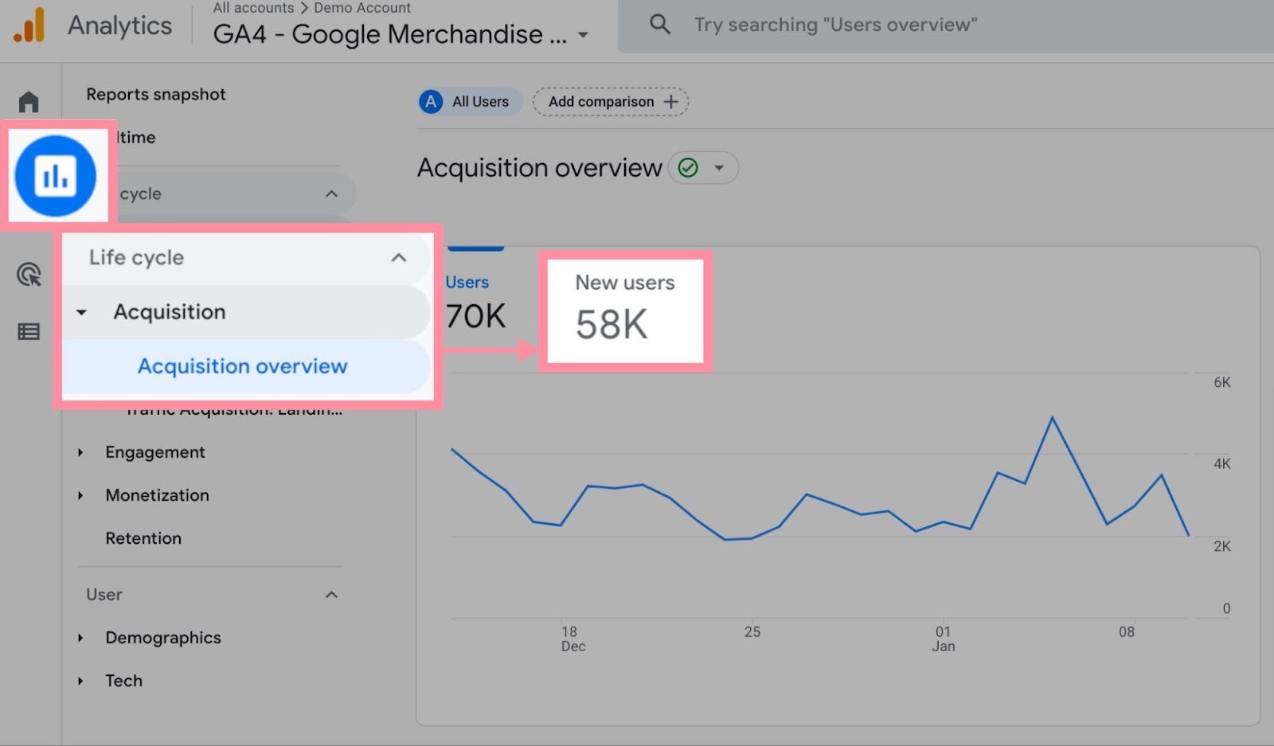Select Reports snapshot in the navigation
The image size is (1274, 746).
(x=155, y=94)
